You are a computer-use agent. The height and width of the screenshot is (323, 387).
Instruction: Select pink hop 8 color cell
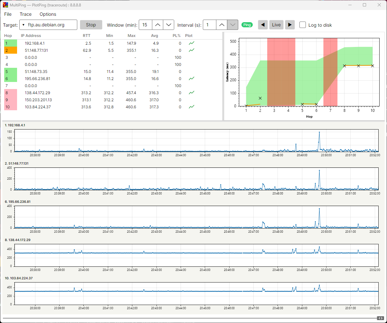(10, 93)
